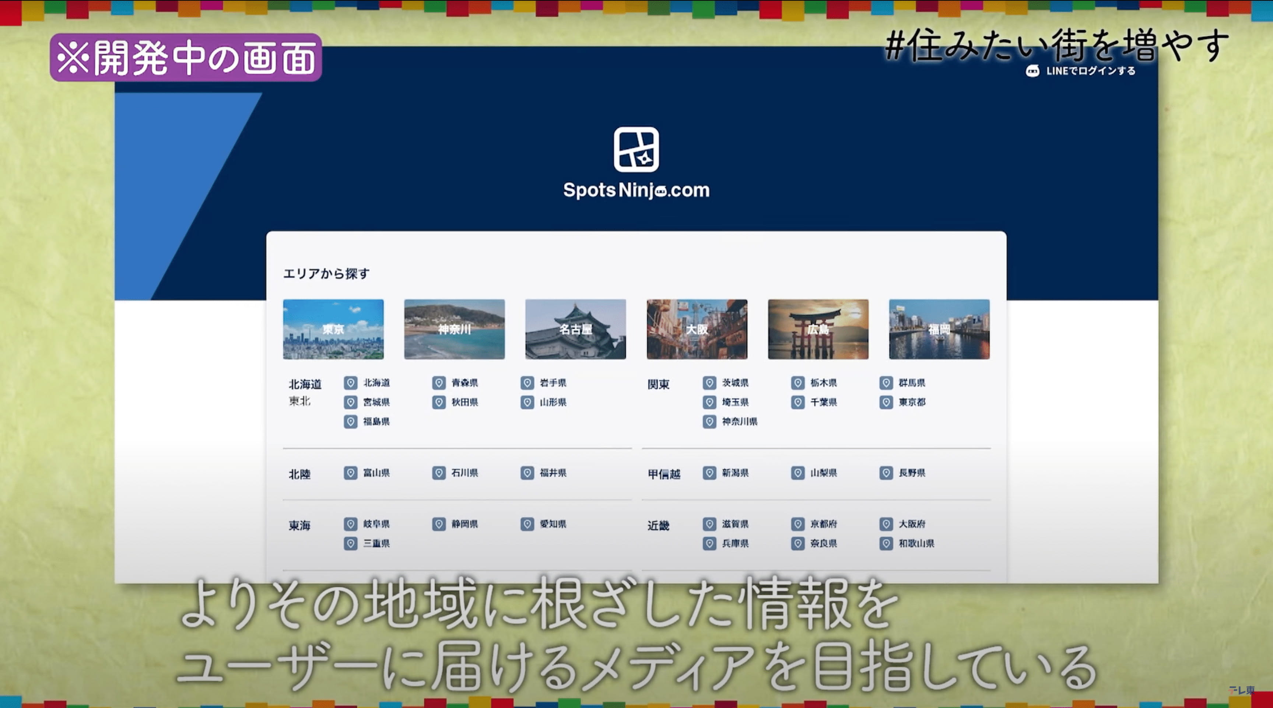The image size is (1273, 708).
Task: Click the LINE login ninja icon
Action: click(1032, 71)
